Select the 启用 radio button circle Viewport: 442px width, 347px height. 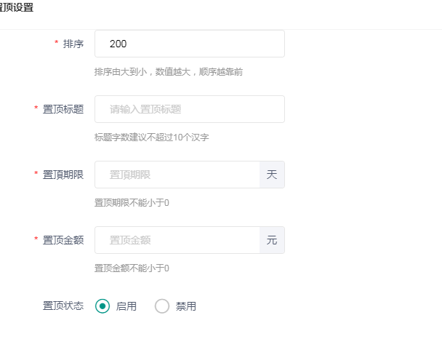coord(103,306)
